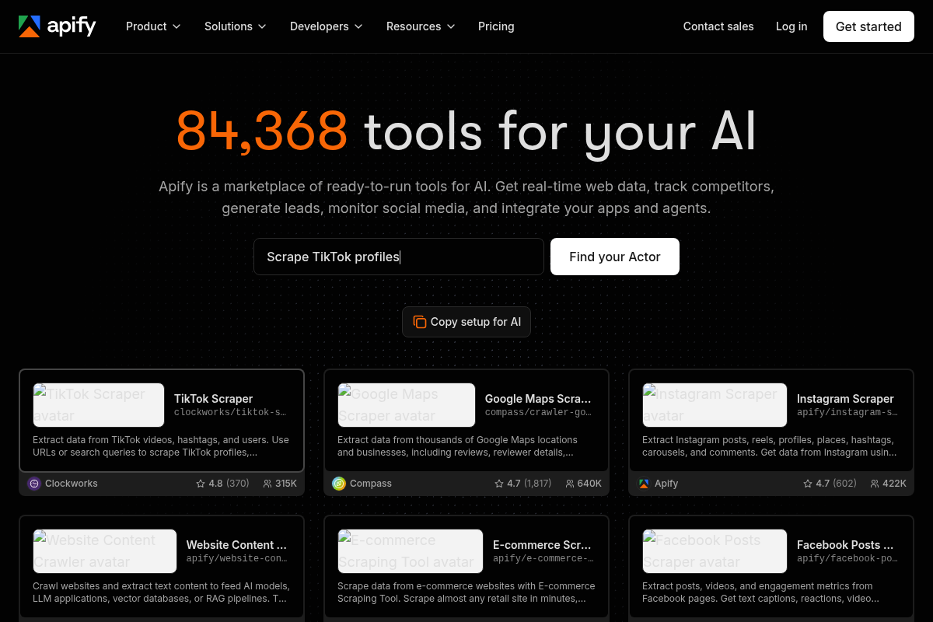
Task: Click the star rating icon on Google Maps Scraper
Action: (x=499, y=484)
